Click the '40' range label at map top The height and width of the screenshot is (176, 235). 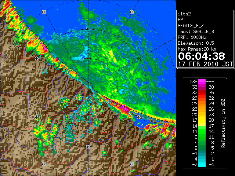(88, 29)
